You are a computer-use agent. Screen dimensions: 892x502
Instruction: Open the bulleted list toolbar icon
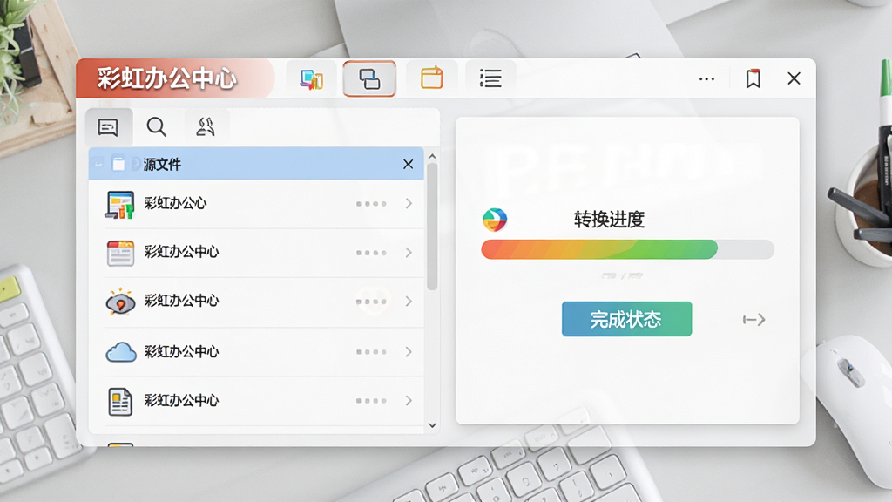490,78
